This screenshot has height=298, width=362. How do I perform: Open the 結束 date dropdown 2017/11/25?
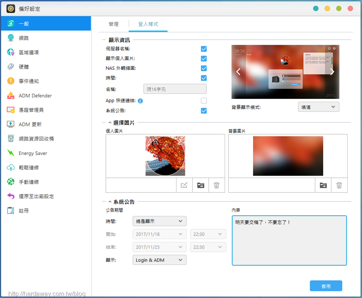pos(159,247)
